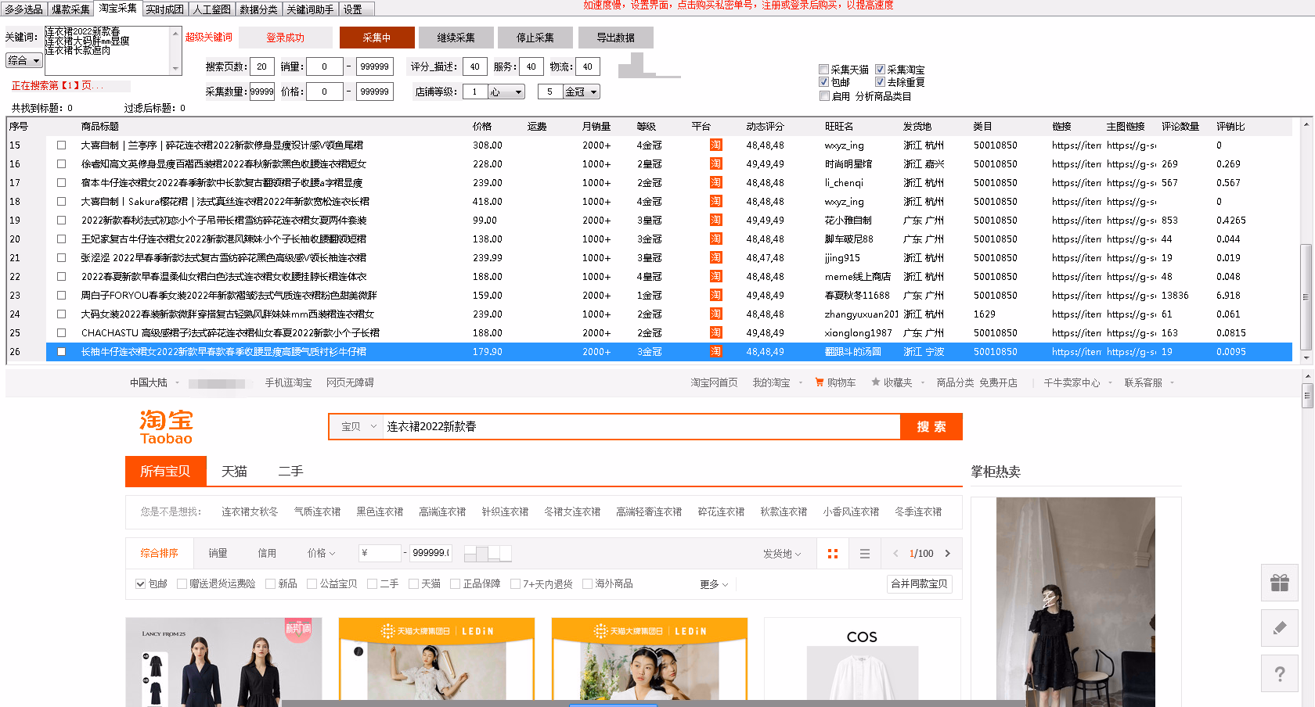This screenshot has height=707, width=1315.
Task: Click the 搜索页数 input field
Action: tap(261, 67)
